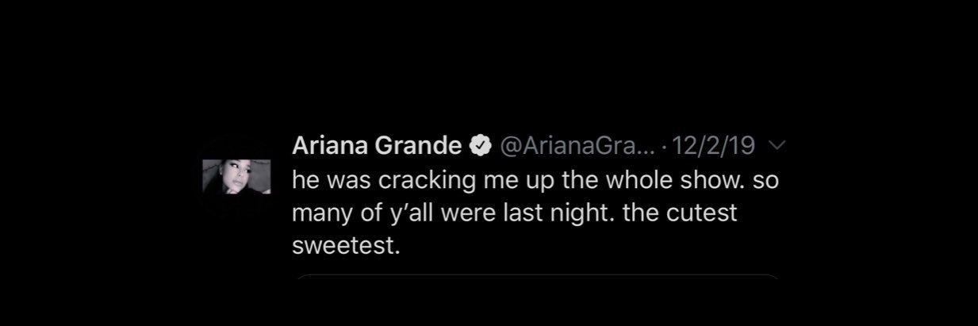Select the tweet line starting 'he was cracking'
Viewport: 978px width, 326px height.
(x=535, y=180)
